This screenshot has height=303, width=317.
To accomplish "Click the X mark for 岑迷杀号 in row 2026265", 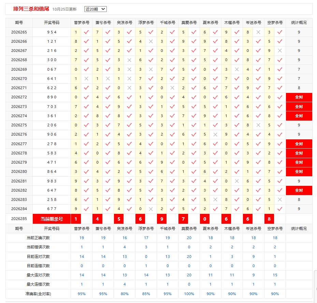I will click(258, 32).
